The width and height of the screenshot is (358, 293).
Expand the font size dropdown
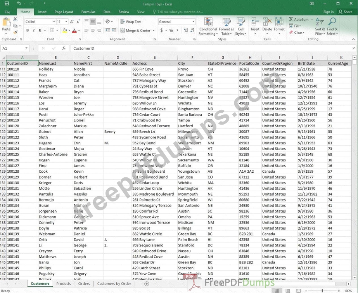(66, 22)
